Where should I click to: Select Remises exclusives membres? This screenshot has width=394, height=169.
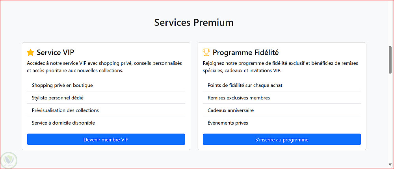239,98
